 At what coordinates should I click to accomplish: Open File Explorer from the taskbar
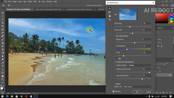point(12,96)
